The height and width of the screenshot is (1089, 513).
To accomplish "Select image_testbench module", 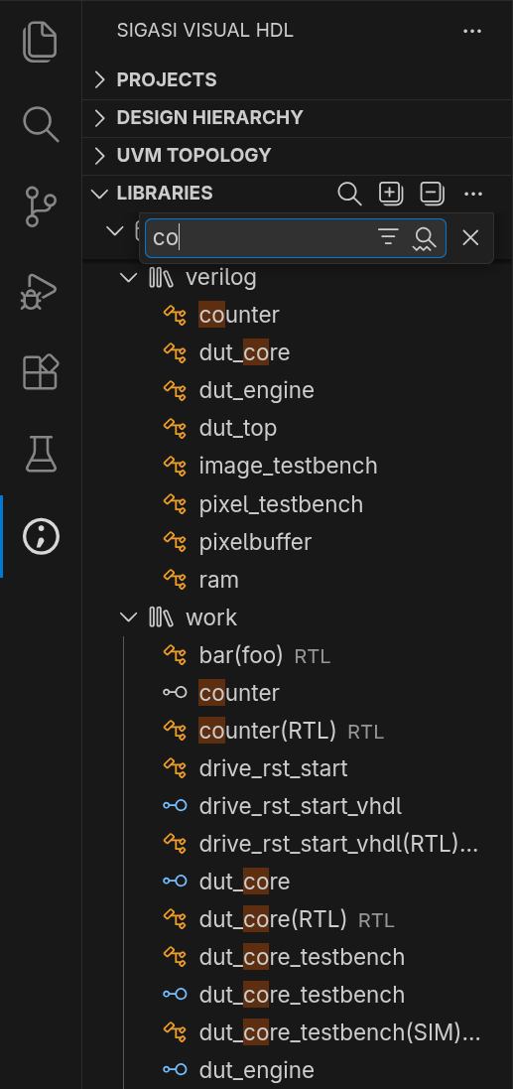I will click(288, 466).
